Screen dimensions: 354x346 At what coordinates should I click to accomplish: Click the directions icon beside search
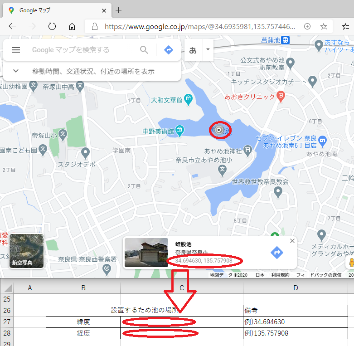point(169,50)
